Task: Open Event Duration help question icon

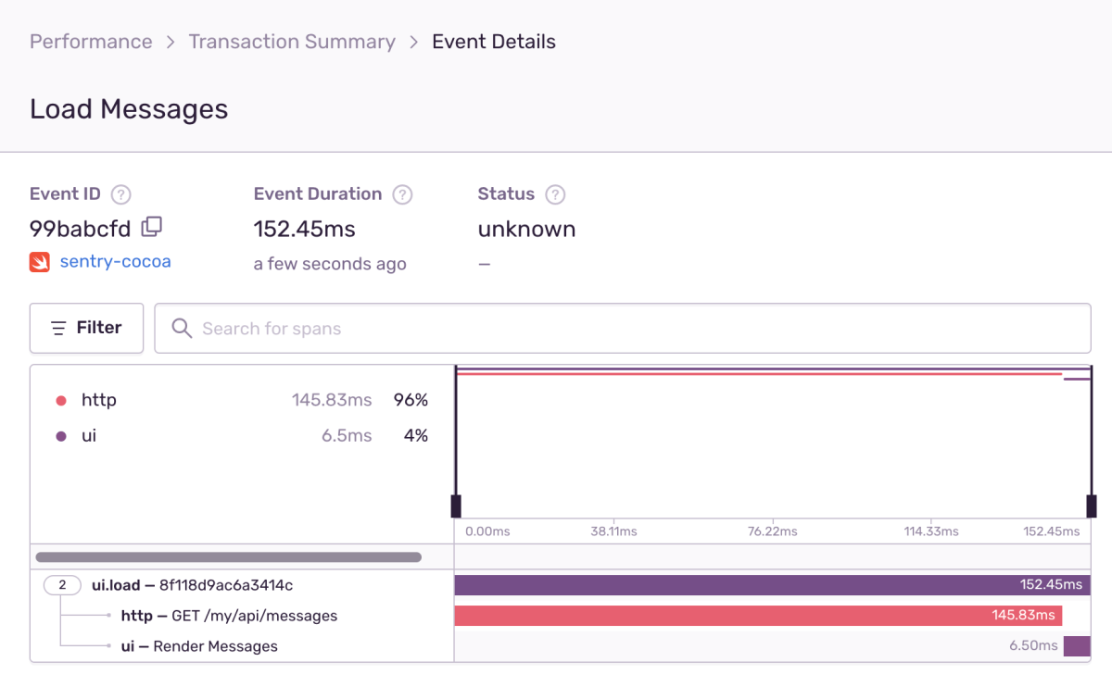Action: [402, 194]
